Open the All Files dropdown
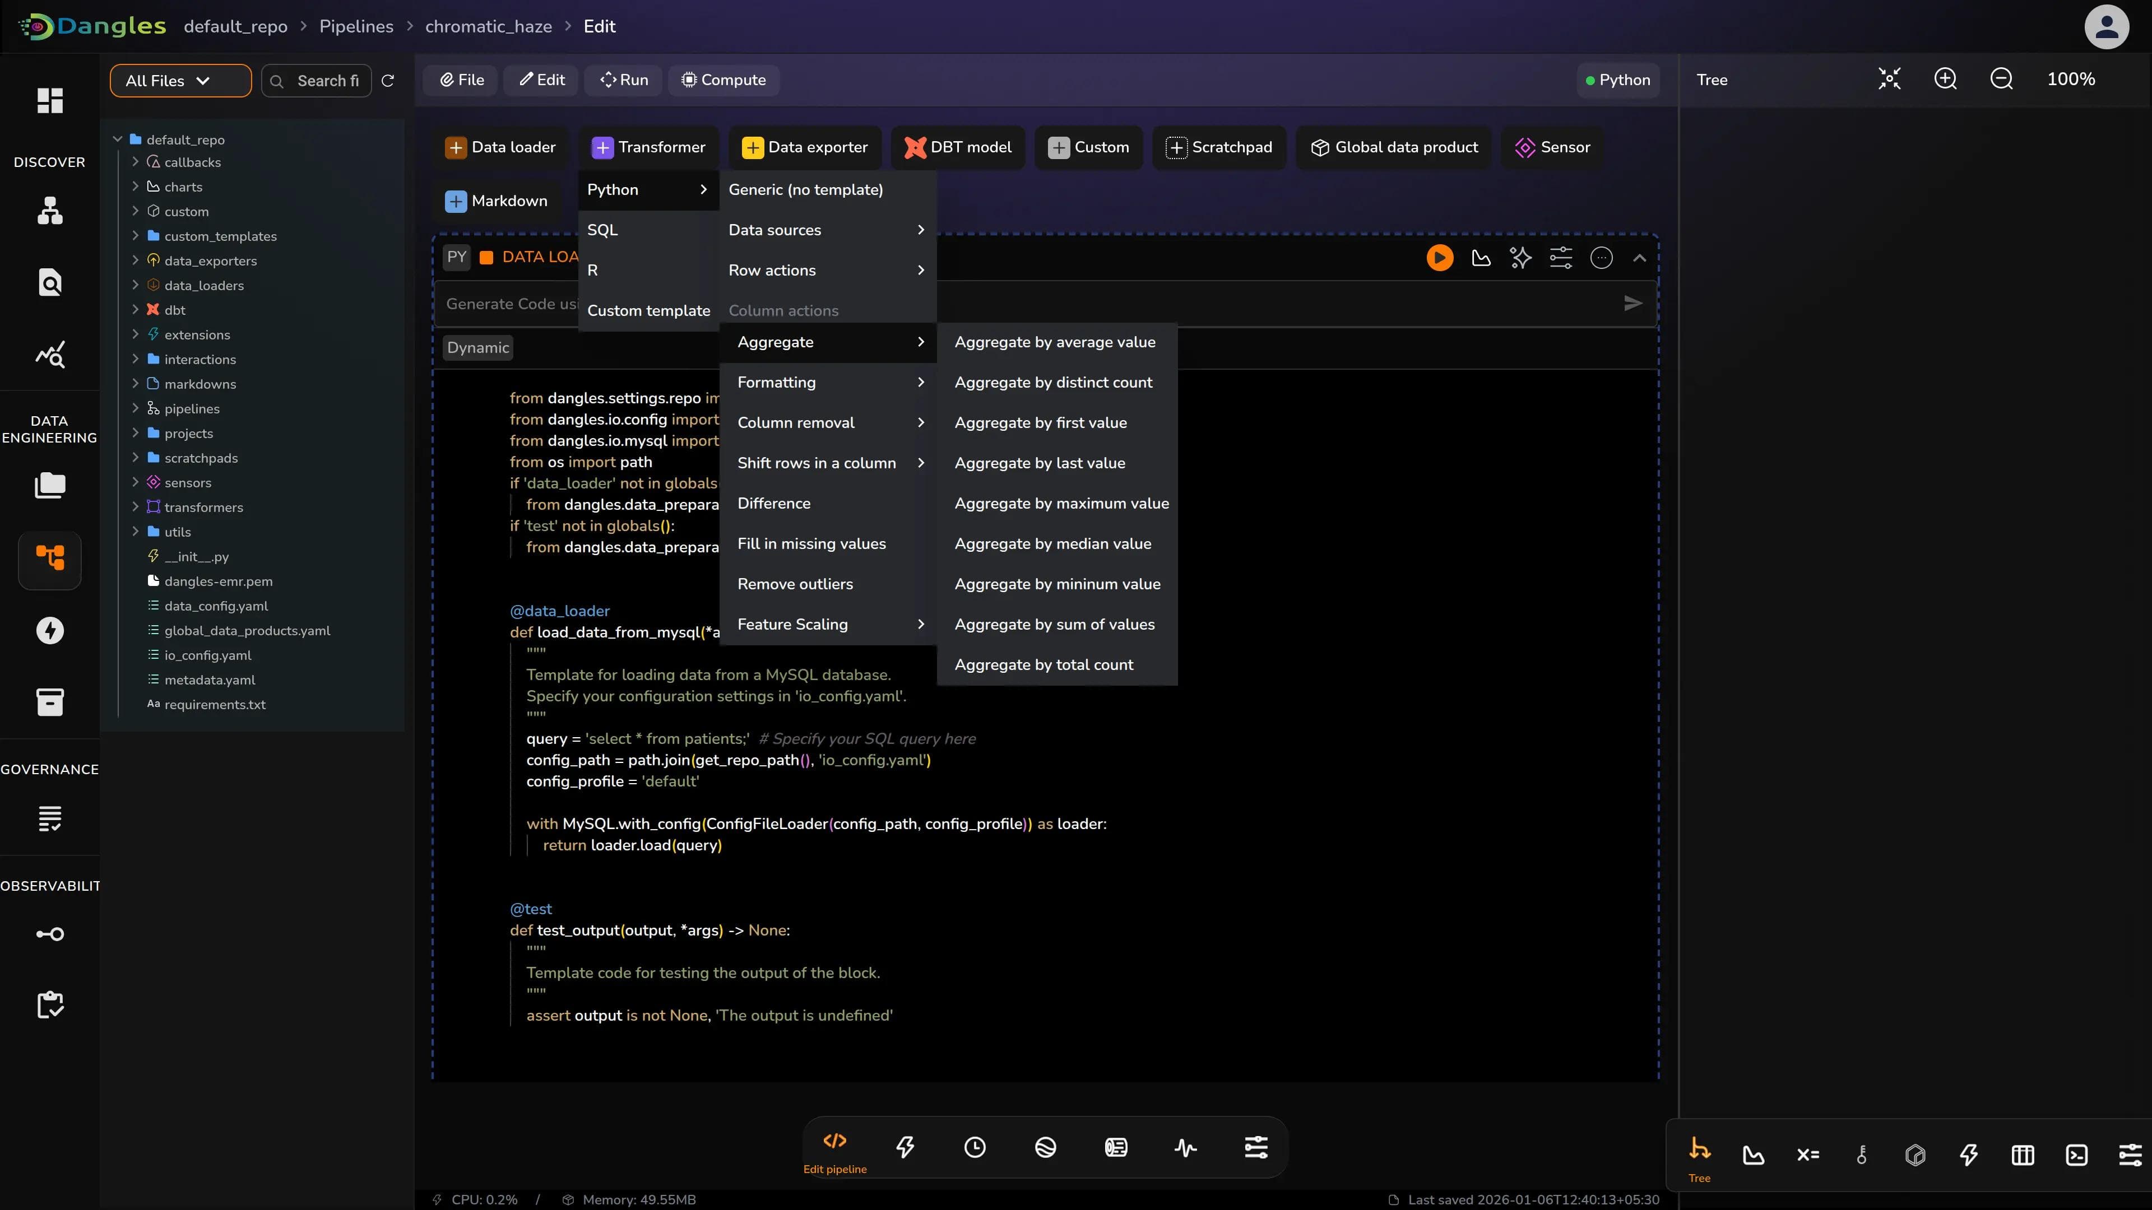Viewport: 2152px width, 1210px height. click(179, 80)
